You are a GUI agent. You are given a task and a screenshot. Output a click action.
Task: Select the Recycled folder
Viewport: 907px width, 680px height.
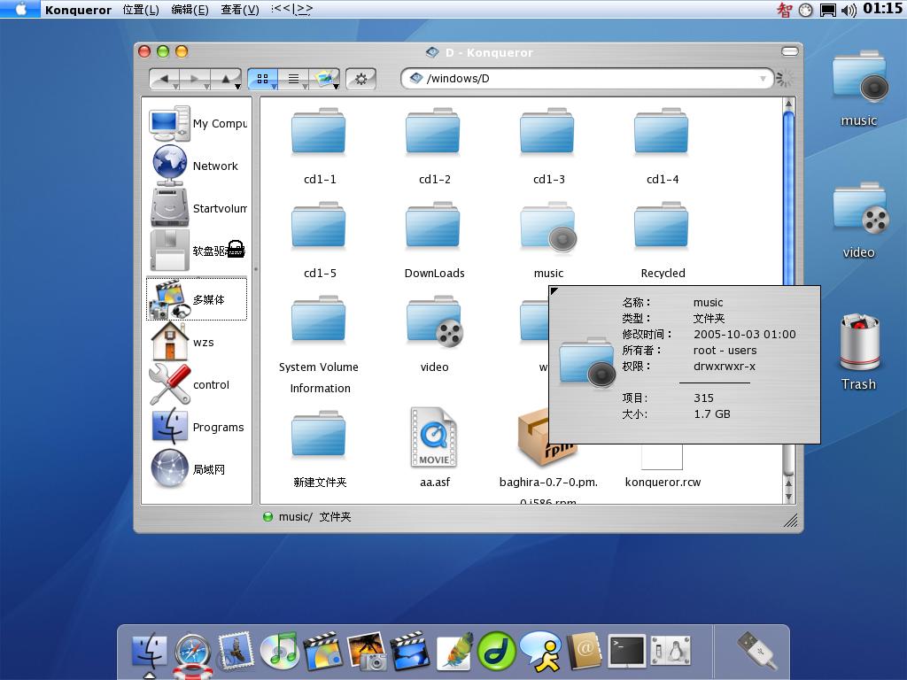point(663,239)
